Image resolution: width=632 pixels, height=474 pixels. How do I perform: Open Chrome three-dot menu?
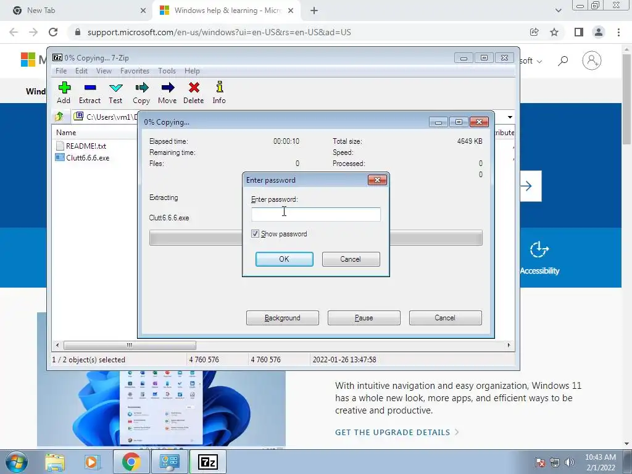point(618,32)
